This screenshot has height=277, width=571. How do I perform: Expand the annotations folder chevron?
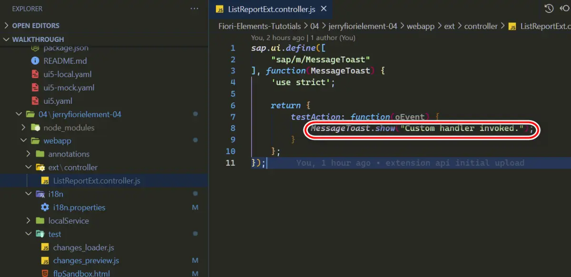28,154
